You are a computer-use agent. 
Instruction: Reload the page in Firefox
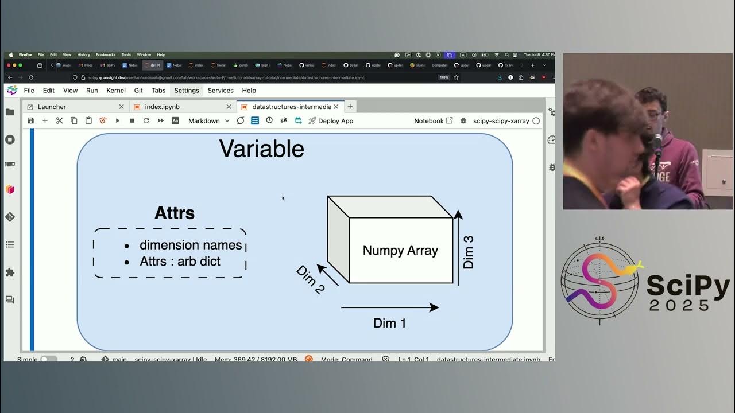point(31,77)
